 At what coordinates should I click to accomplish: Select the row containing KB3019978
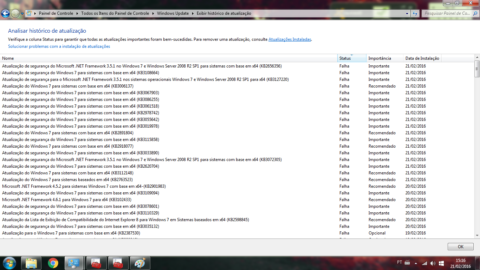237,126
